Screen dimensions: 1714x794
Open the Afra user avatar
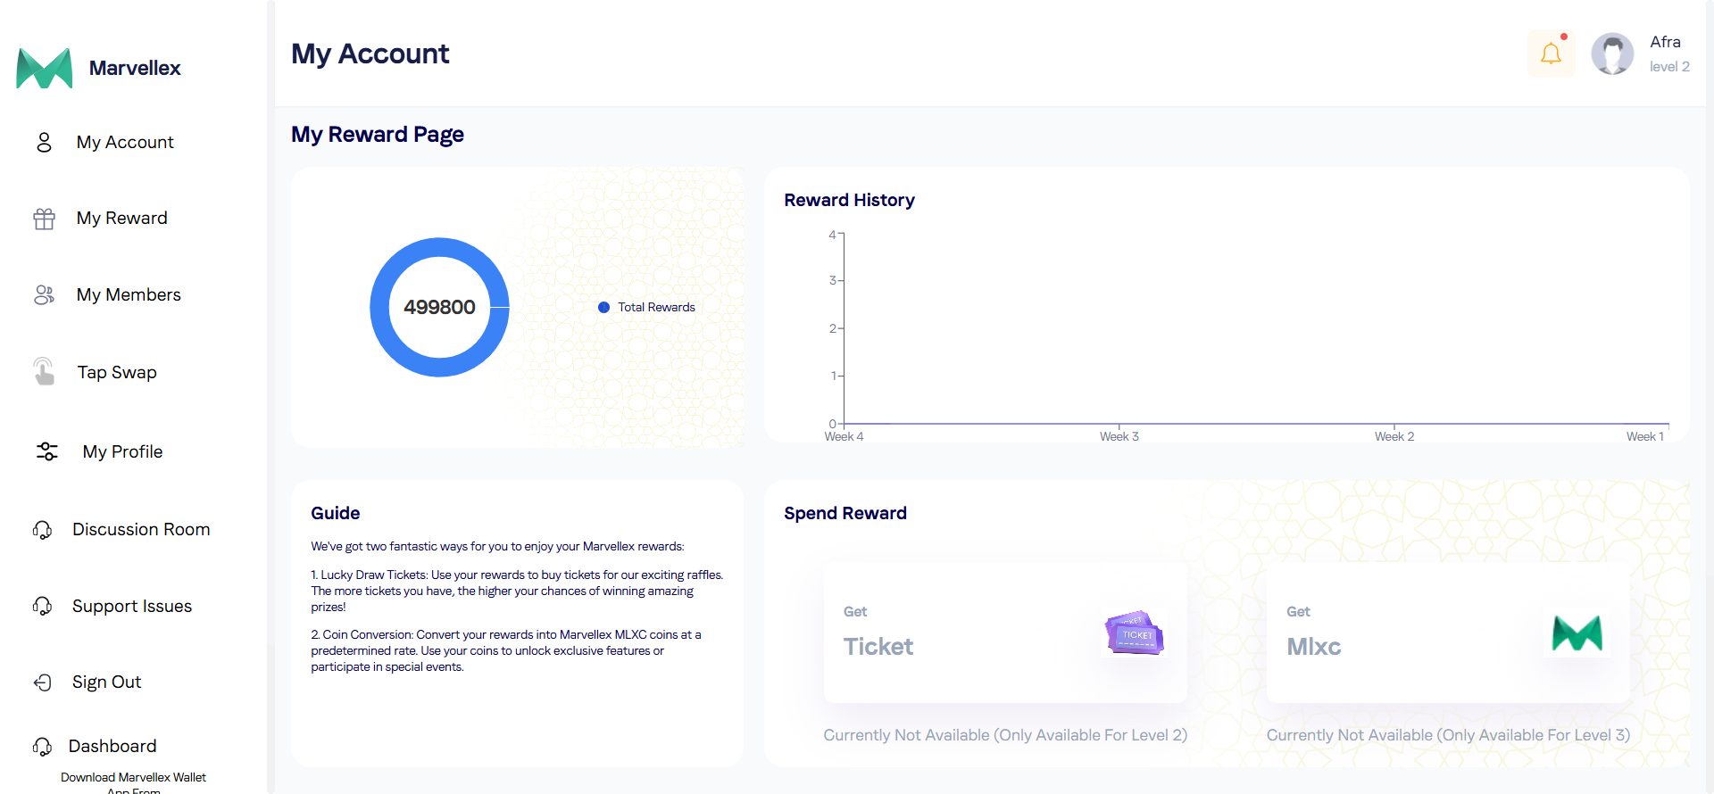(1612, 54)
